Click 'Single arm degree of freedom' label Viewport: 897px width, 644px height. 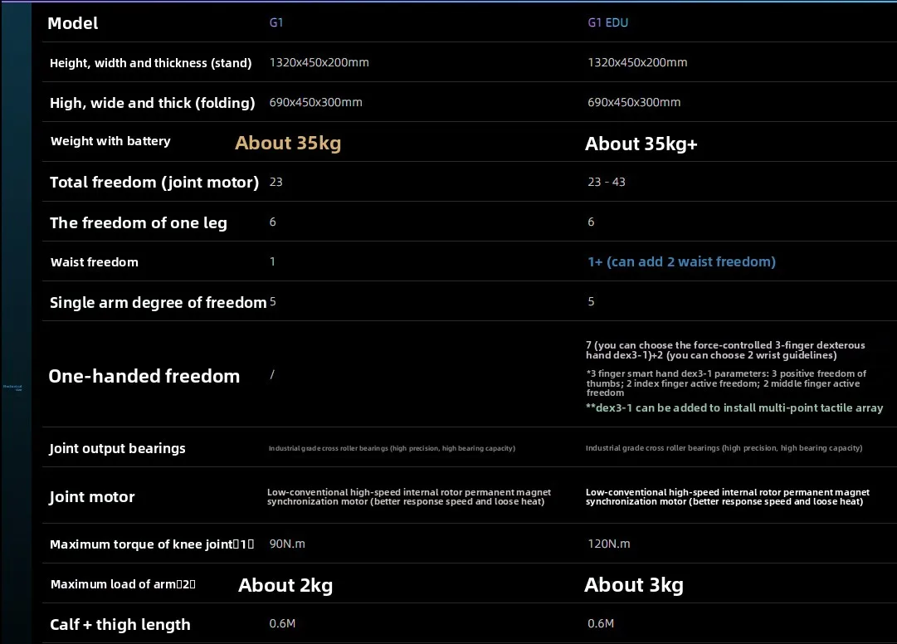158,303
